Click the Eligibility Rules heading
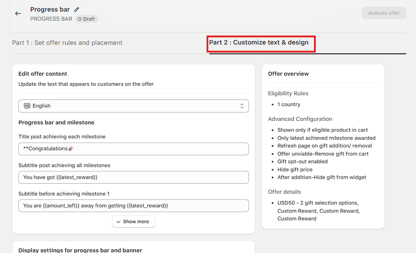Viewport: 416px width, 253px height. (x=288, y=93)
